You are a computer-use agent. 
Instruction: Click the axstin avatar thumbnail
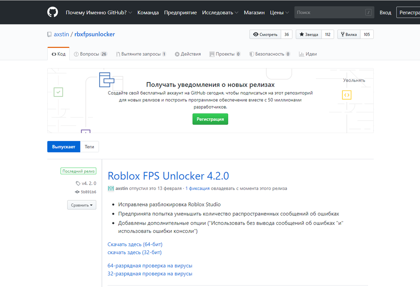pos(111,188)
